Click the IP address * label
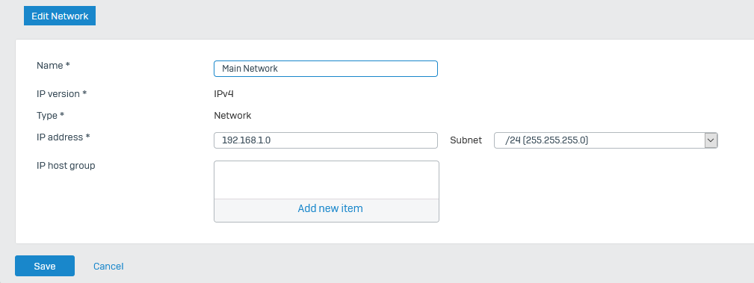This screenshot has height=283, width=754. point(64,137)
